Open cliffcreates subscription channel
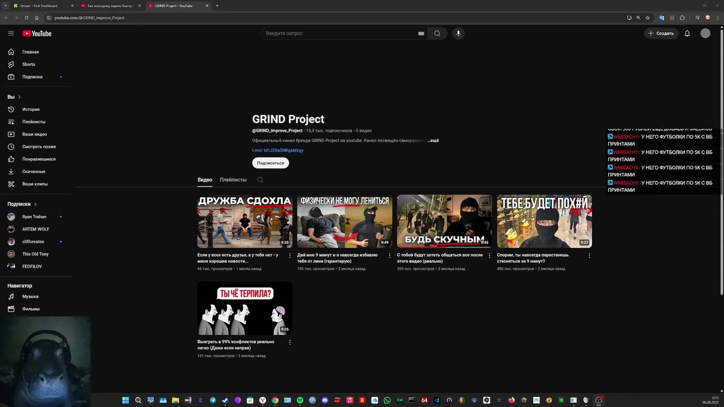This screenshot has height=407, width=724. pos(36,241)
